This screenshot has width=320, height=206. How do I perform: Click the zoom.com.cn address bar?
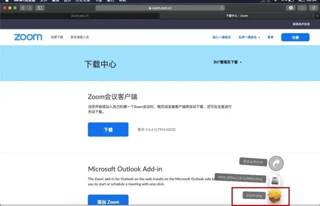[x=160, y=8]
